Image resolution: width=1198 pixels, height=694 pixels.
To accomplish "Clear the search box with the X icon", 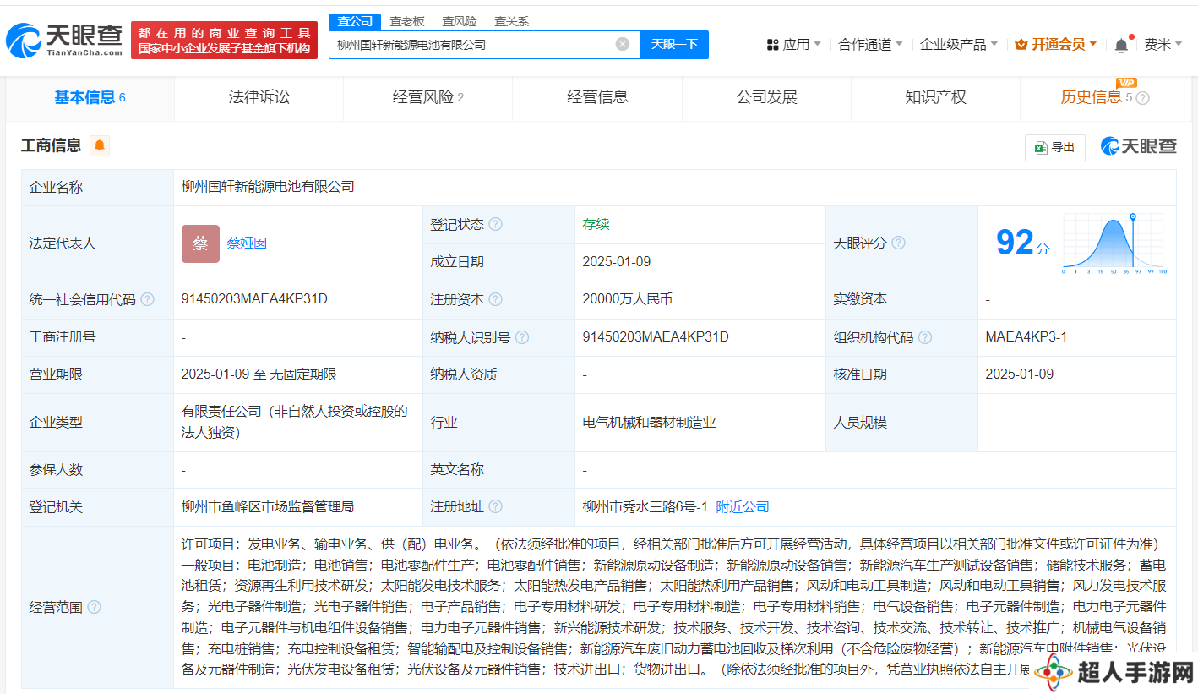I will click(x=623, y=44).
